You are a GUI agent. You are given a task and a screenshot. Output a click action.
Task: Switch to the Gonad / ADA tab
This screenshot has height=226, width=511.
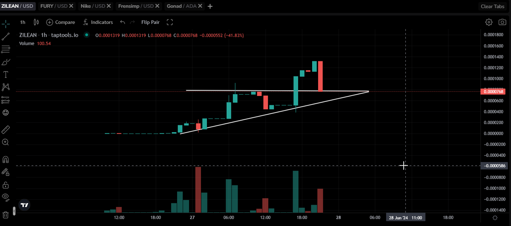(181, 6)
